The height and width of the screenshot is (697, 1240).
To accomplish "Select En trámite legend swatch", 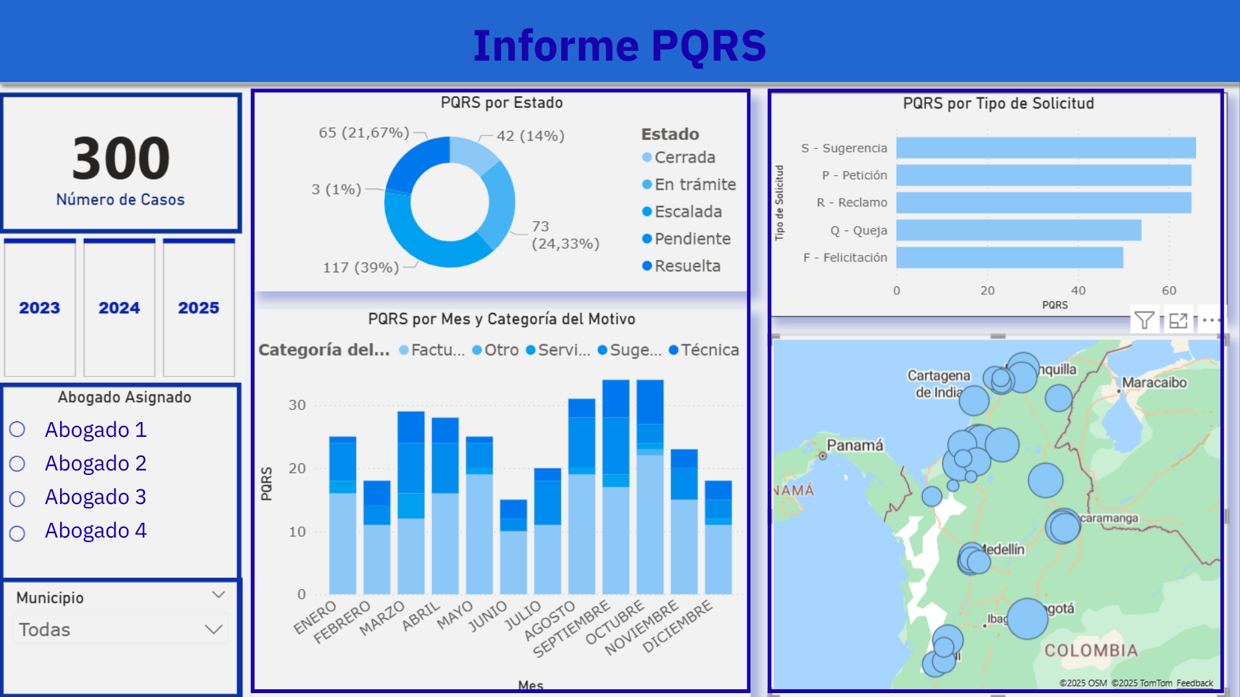I will coord(647,185).
